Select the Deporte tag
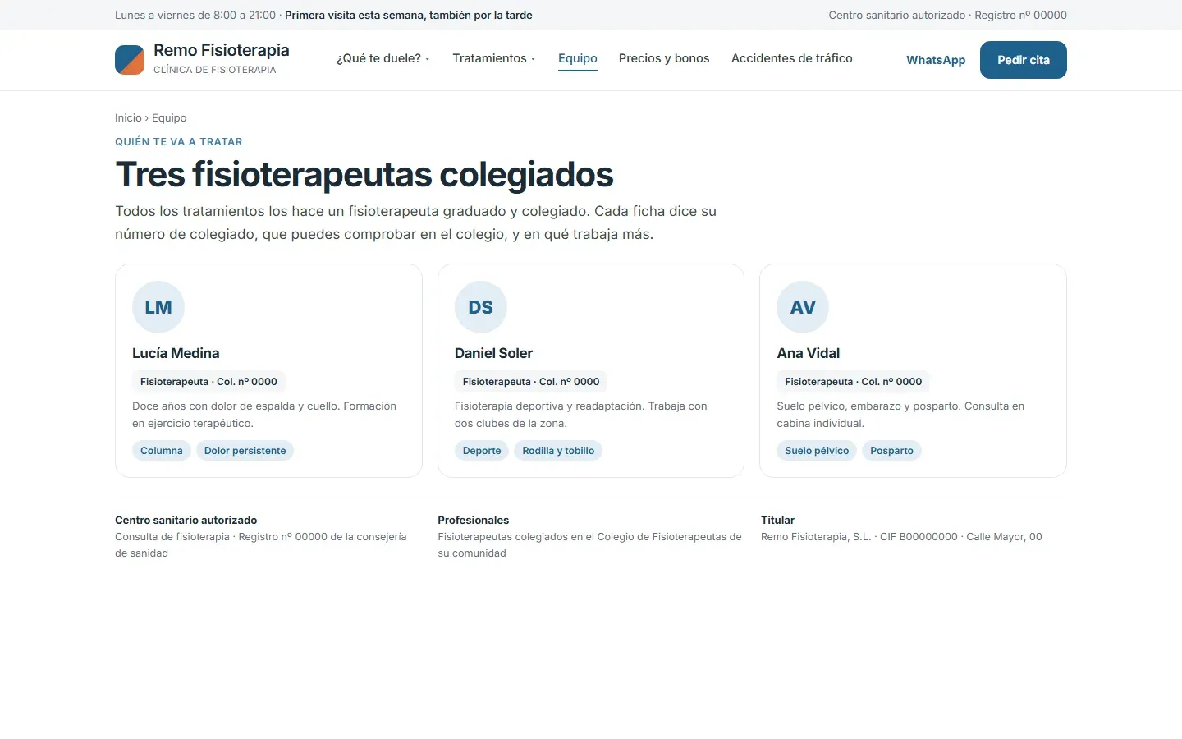The image size is (1182, 739). point(482,451)
